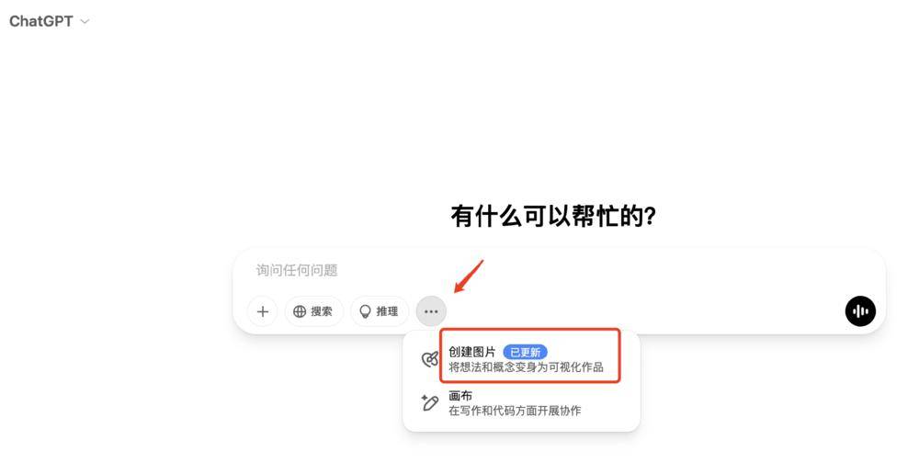Click the 有什么可以帮忙的? heading

(552, 216)
